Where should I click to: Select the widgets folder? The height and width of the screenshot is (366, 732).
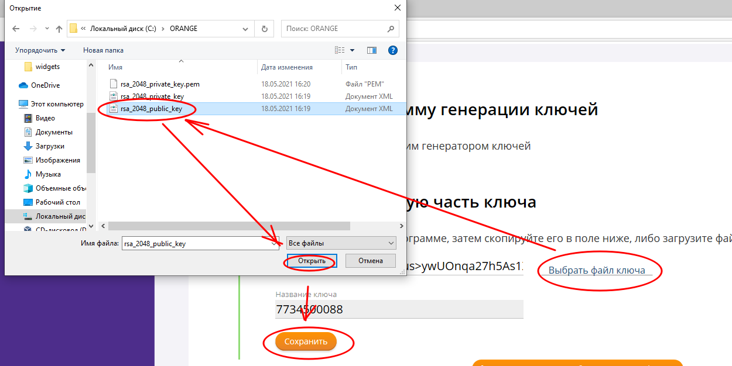tap(47, 67)
